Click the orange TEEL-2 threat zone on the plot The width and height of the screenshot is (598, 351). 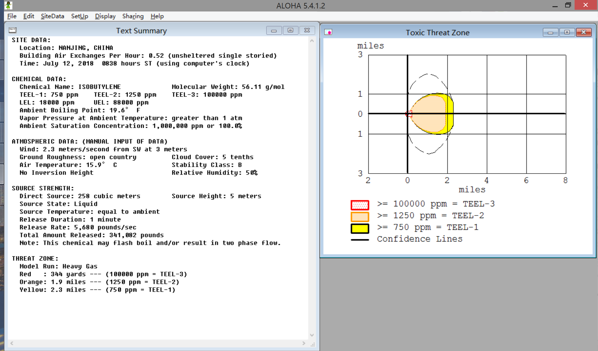[x=429, y=114]
